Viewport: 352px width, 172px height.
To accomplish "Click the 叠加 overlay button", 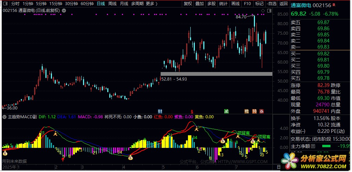I will pyautogui.click(x=200, y=4).
